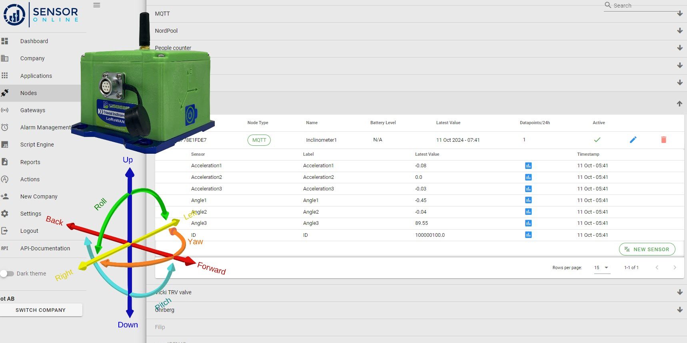Open the rows per page dropdown
Image resolution: width=687 pixels, height=343 pixels.
pyautogui.click(x=601, y=268)
